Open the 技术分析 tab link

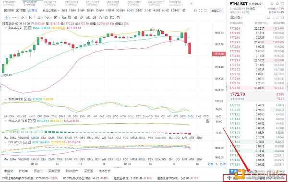(x=105, y=171)
